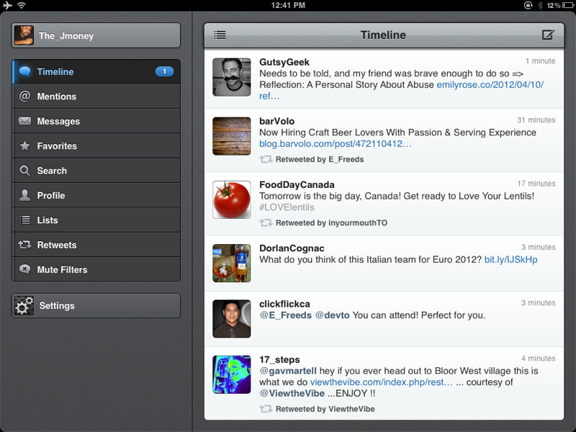
Task: Tap the 12:41 PM clock in status bar
Action: [x=288, y=5]
